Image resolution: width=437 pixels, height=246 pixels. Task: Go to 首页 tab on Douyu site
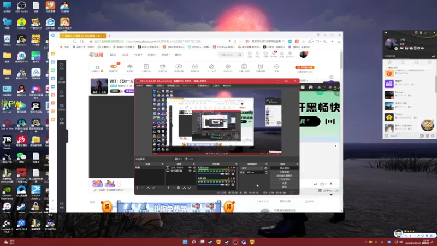pyautogui.click(x=113, y=55)
